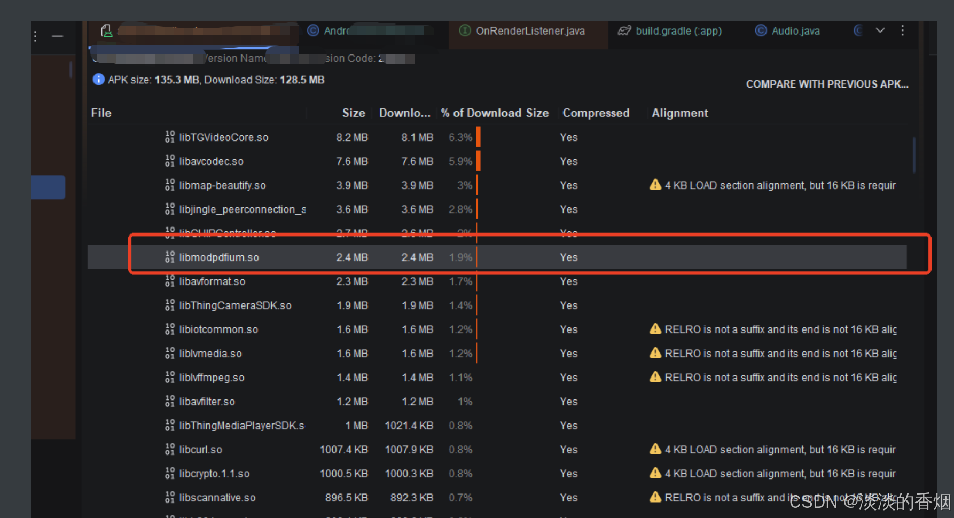Select the liblvffmpeg.so file name
Viewport: 954px width, 518px height.
212,378
